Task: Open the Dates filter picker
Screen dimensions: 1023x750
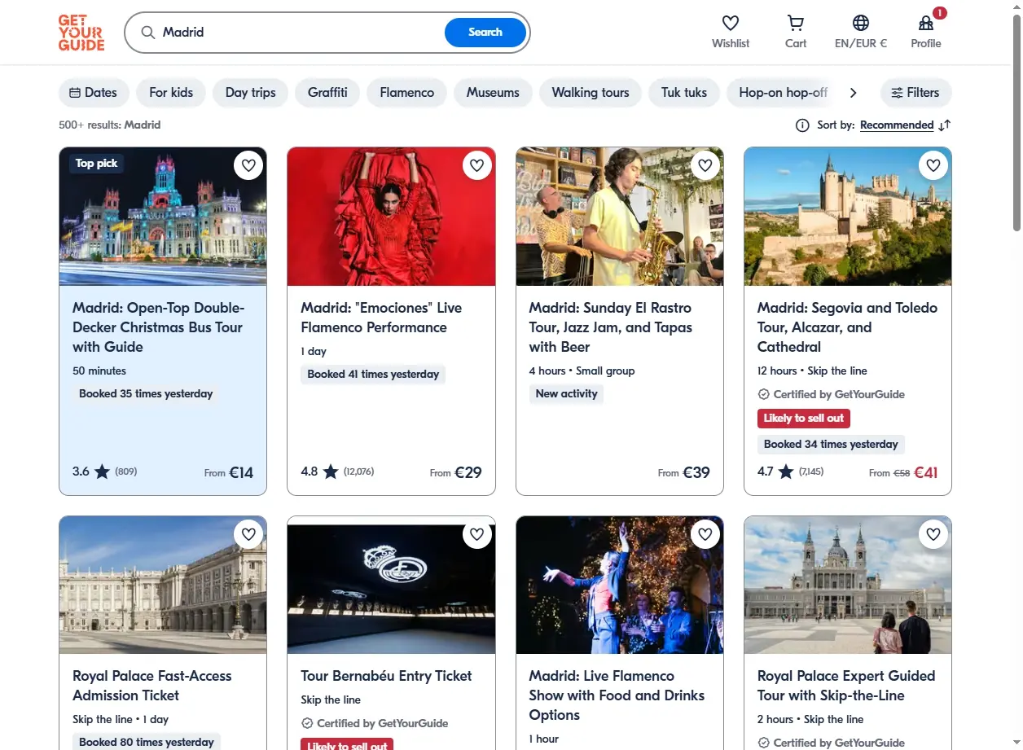Action: point(94,93)
